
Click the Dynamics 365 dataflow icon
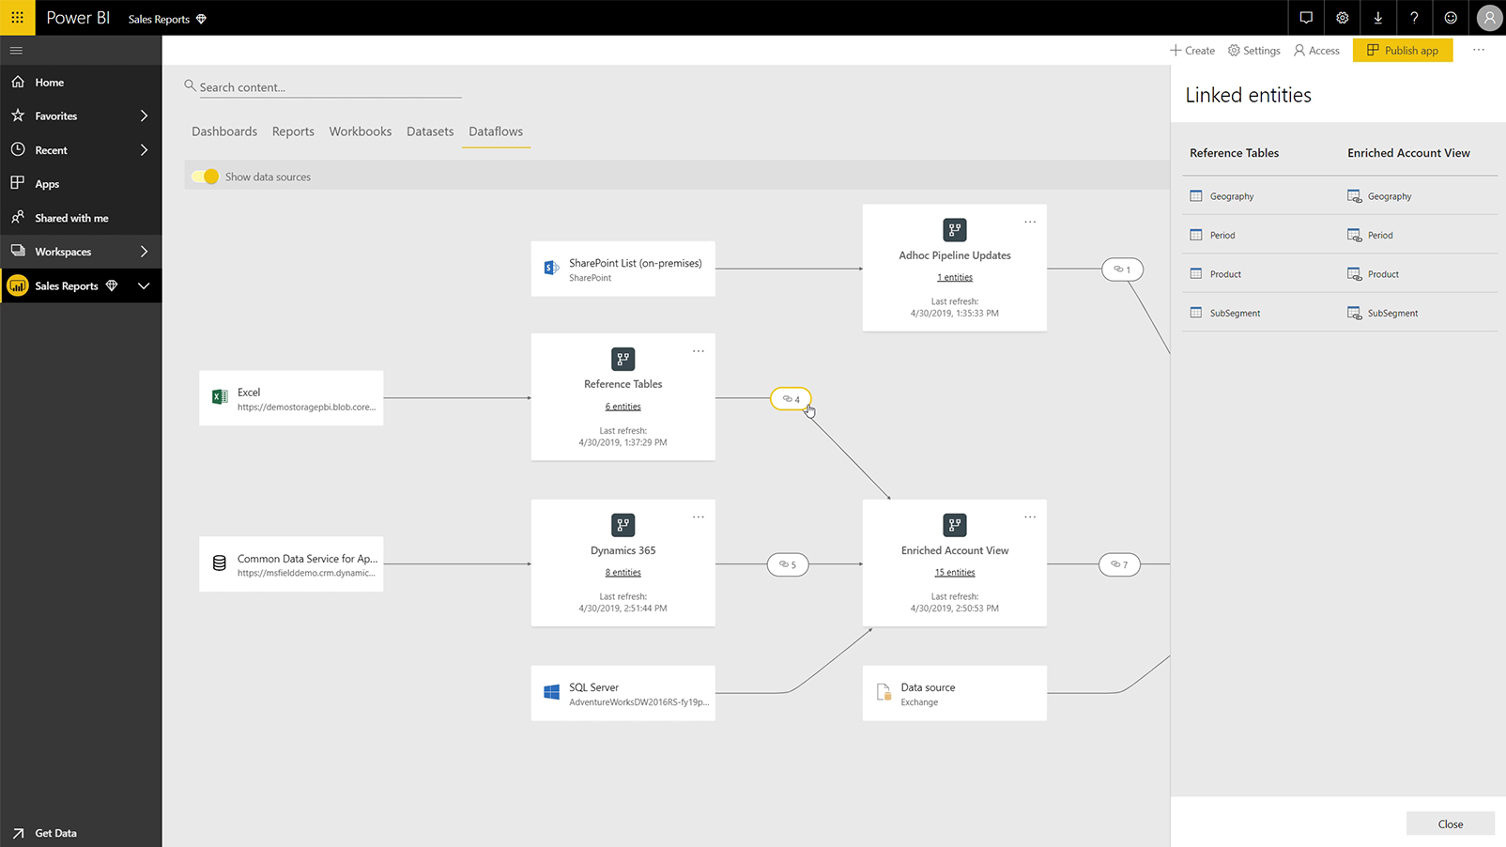tap(623, 525)
